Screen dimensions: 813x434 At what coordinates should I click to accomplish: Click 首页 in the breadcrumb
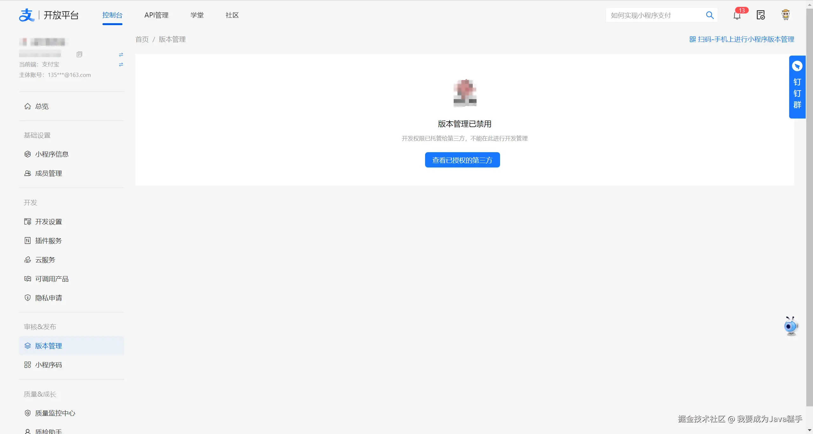[x=142, y=39]
